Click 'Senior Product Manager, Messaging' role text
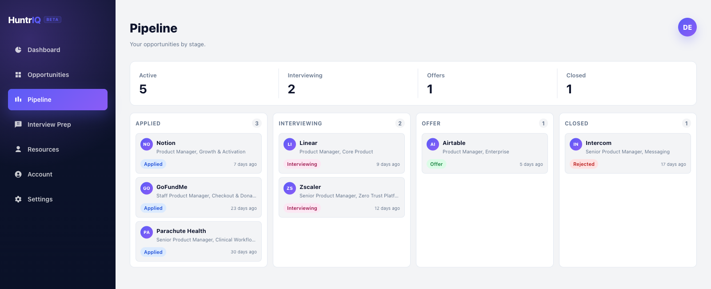 click(x=627, y=152)
